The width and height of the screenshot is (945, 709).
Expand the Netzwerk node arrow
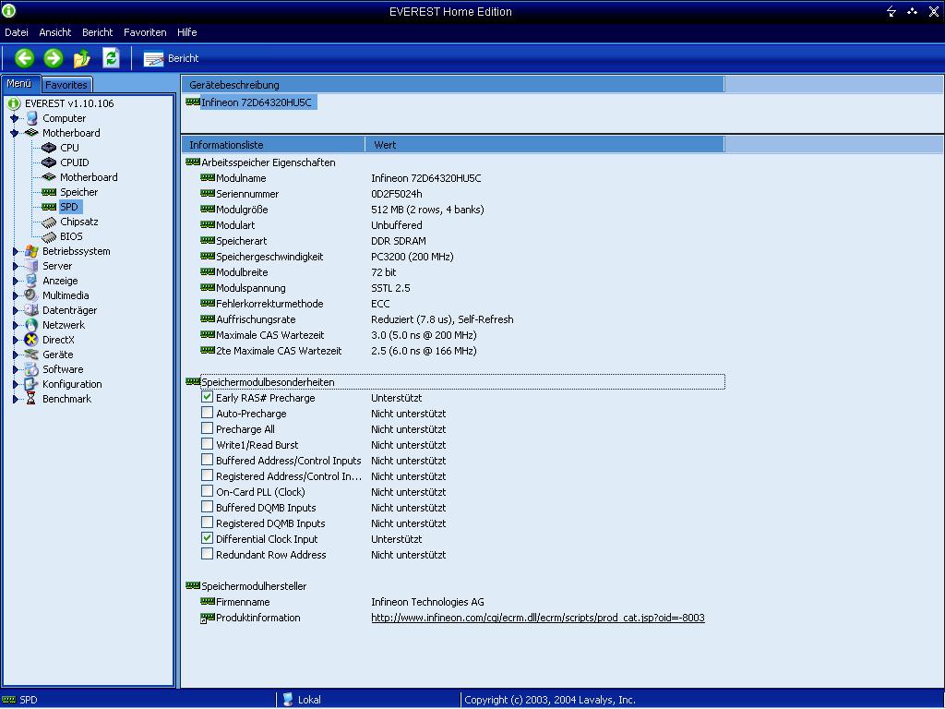(15, 325)
